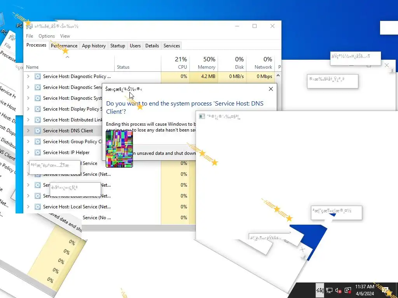Click the sync icon with red dot in tray

click(348, 290)
